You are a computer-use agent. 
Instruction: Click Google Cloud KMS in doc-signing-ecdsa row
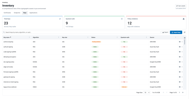(x=155, y=62)
